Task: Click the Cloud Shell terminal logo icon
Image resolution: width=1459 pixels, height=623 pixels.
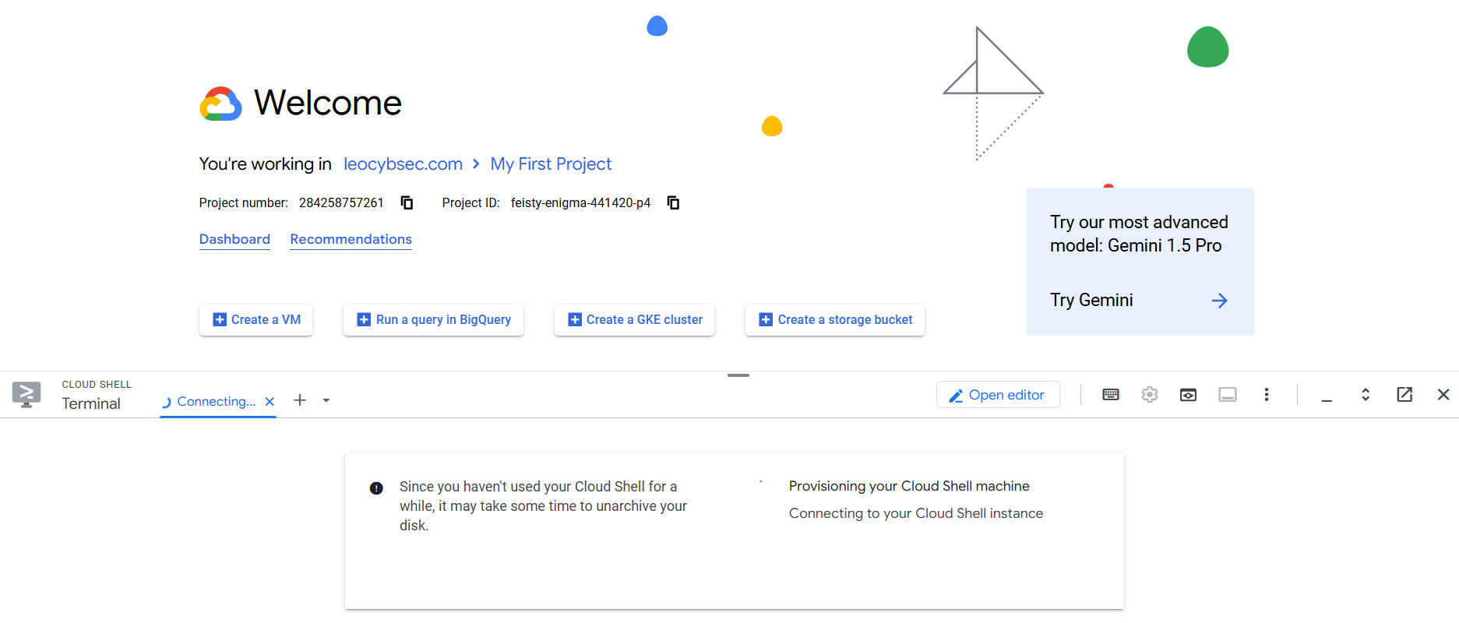Action: (26, 395)
